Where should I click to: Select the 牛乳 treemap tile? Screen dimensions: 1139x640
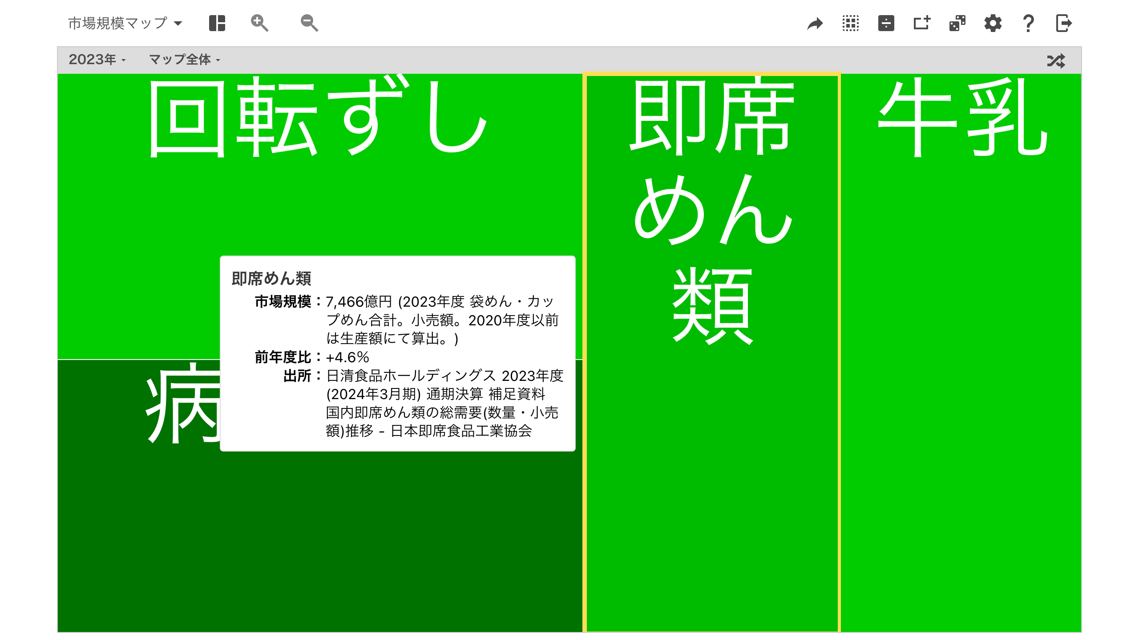[x=961, y=353]
